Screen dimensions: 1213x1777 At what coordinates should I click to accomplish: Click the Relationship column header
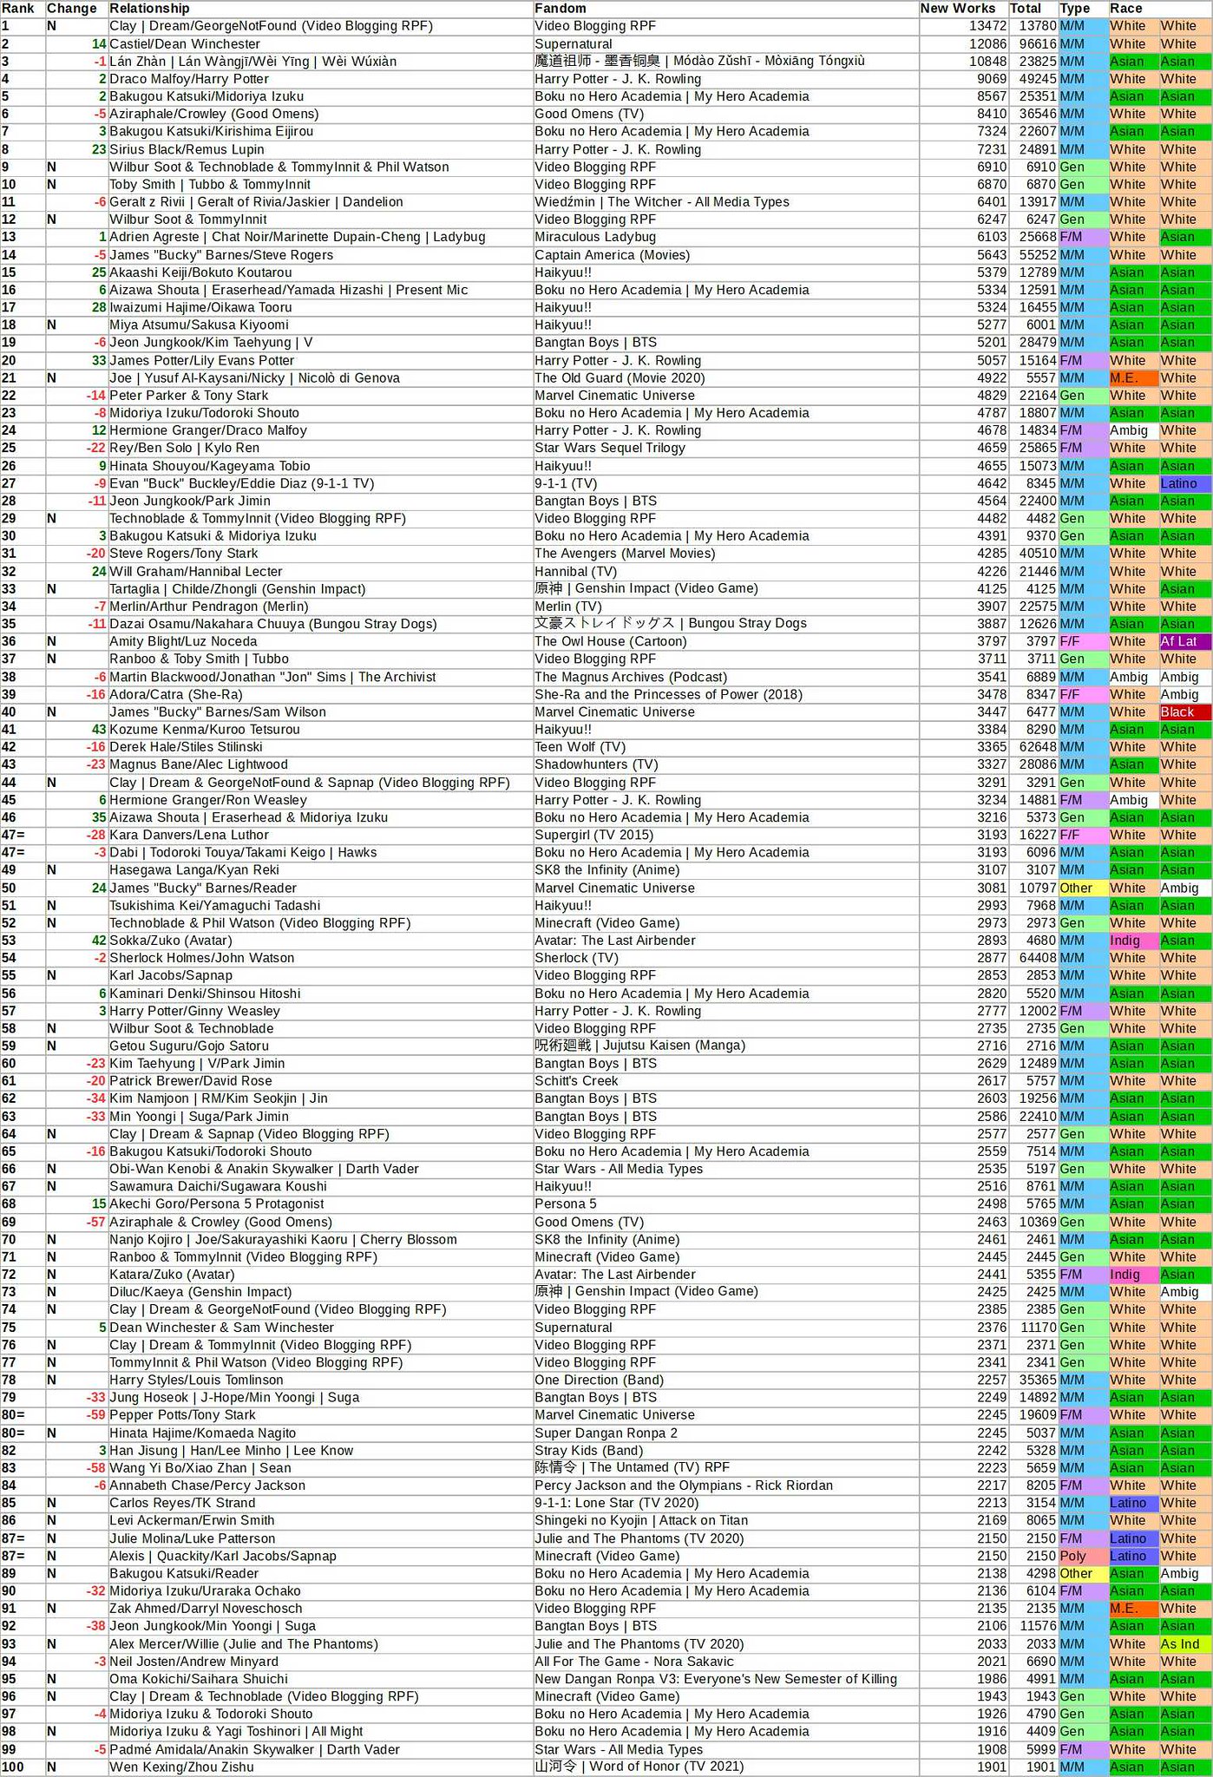pos(320,9)
